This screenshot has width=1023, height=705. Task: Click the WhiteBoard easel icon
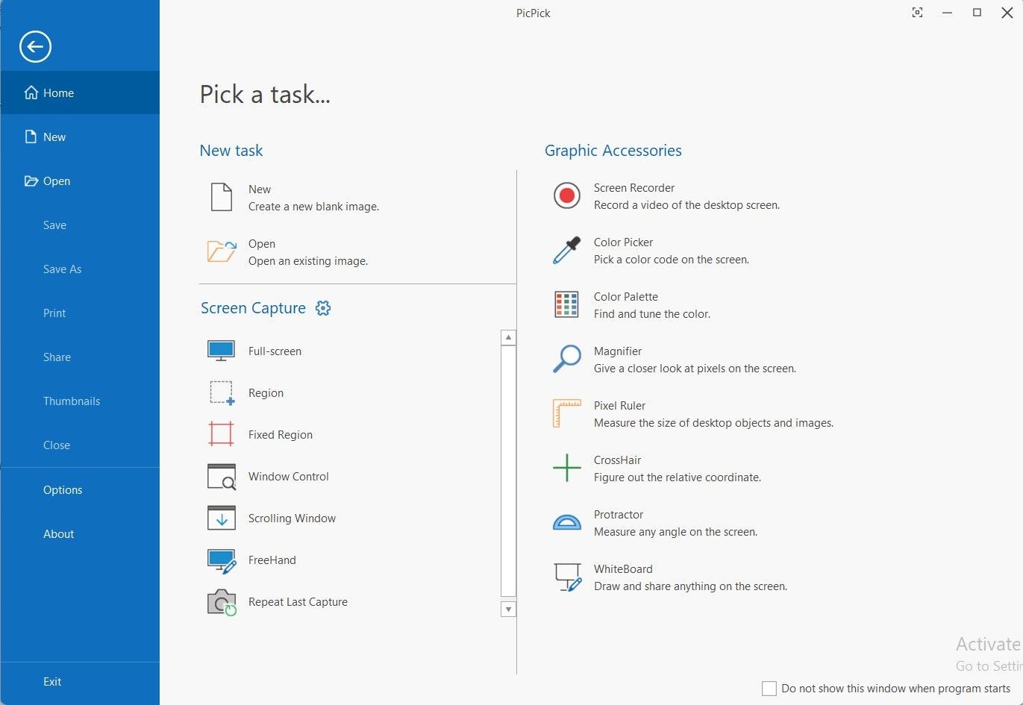(568, 577)
